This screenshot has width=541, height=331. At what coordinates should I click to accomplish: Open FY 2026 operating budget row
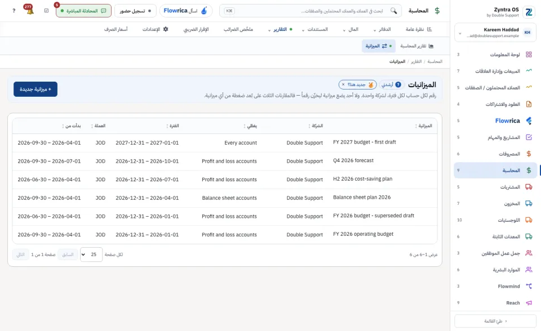[x=363, y=234]
